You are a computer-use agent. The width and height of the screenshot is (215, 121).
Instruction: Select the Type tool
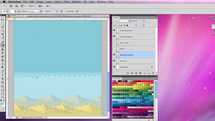[3, 75]
